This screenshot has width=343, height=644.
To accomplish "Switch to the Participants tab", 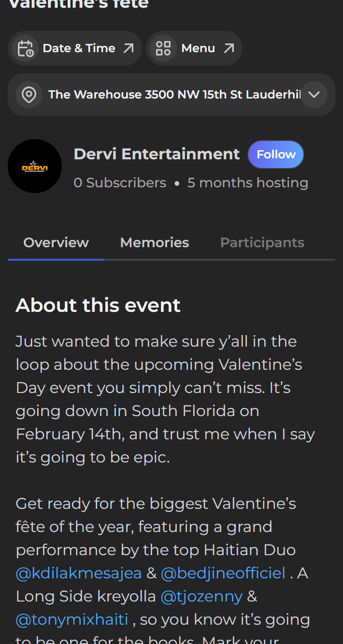I will coord(262,242).
